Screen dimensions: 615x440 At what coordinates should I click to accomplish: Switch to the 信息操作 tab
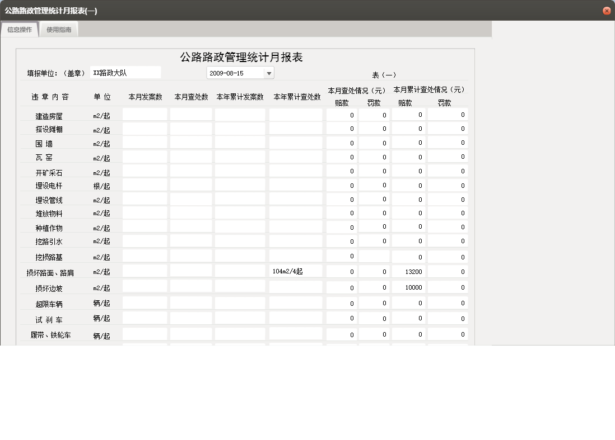(19, 29)
